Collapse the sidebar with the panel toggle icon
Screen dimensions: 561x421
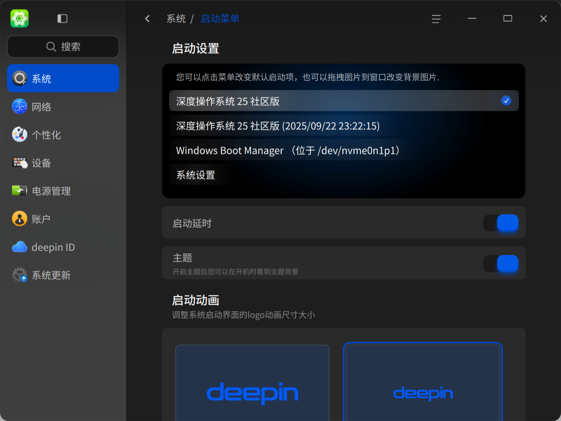pyautogui.click(x=63, y=18)
